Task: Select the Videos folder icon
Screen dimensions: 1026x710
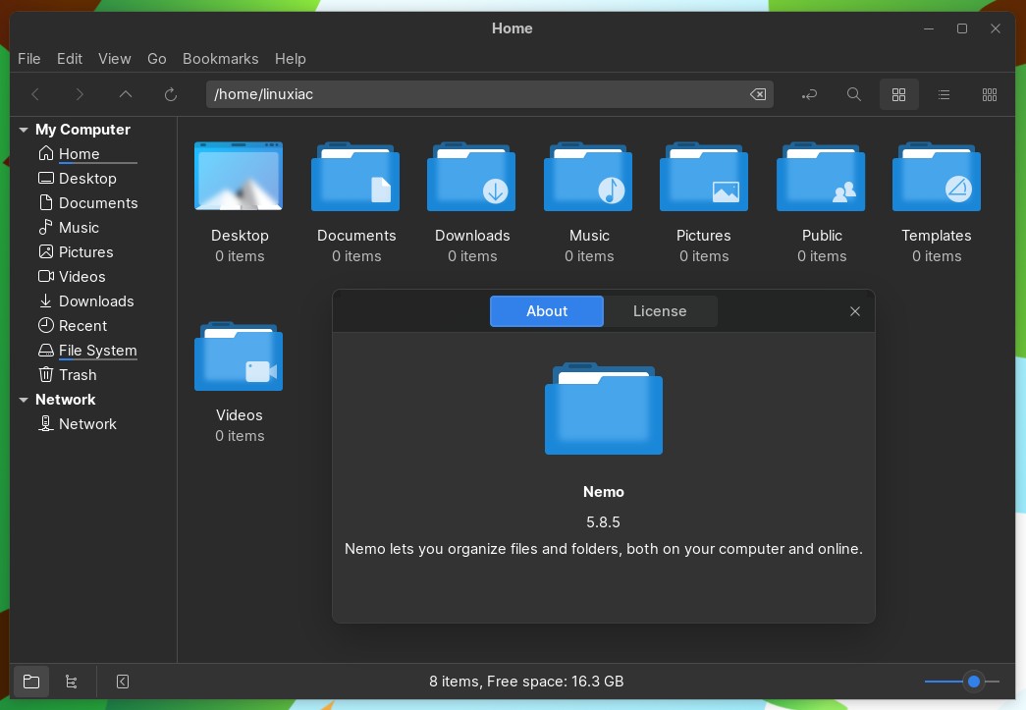Action: (x=239, y=356)
